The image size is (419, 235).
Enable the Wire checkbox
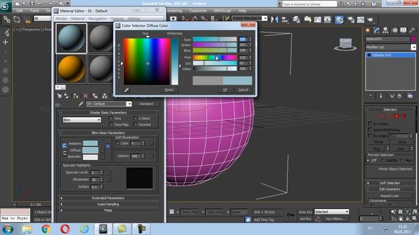tap(111, 118)
